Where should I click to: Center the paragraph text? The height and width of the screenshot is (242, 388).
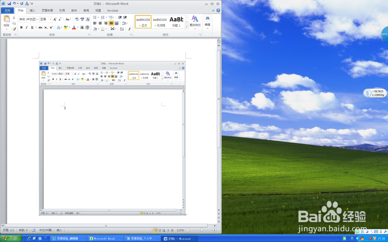(x=100, y=23)
